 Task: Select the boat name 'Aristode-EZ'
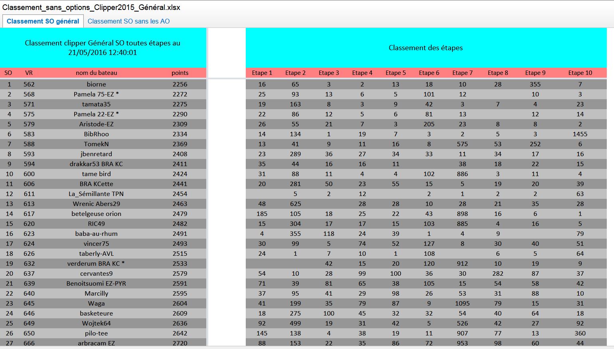(97, 124)
